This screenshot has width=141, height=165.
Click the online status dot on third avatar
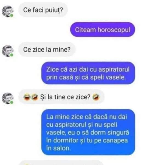(12, 102)
